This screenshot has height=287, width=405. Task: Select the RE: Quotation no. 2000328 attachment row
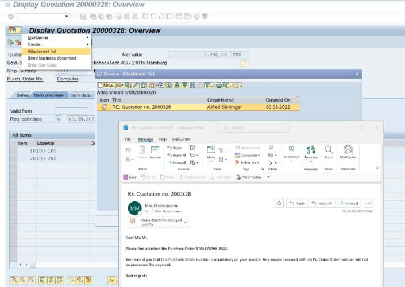(x=198, y=107)
